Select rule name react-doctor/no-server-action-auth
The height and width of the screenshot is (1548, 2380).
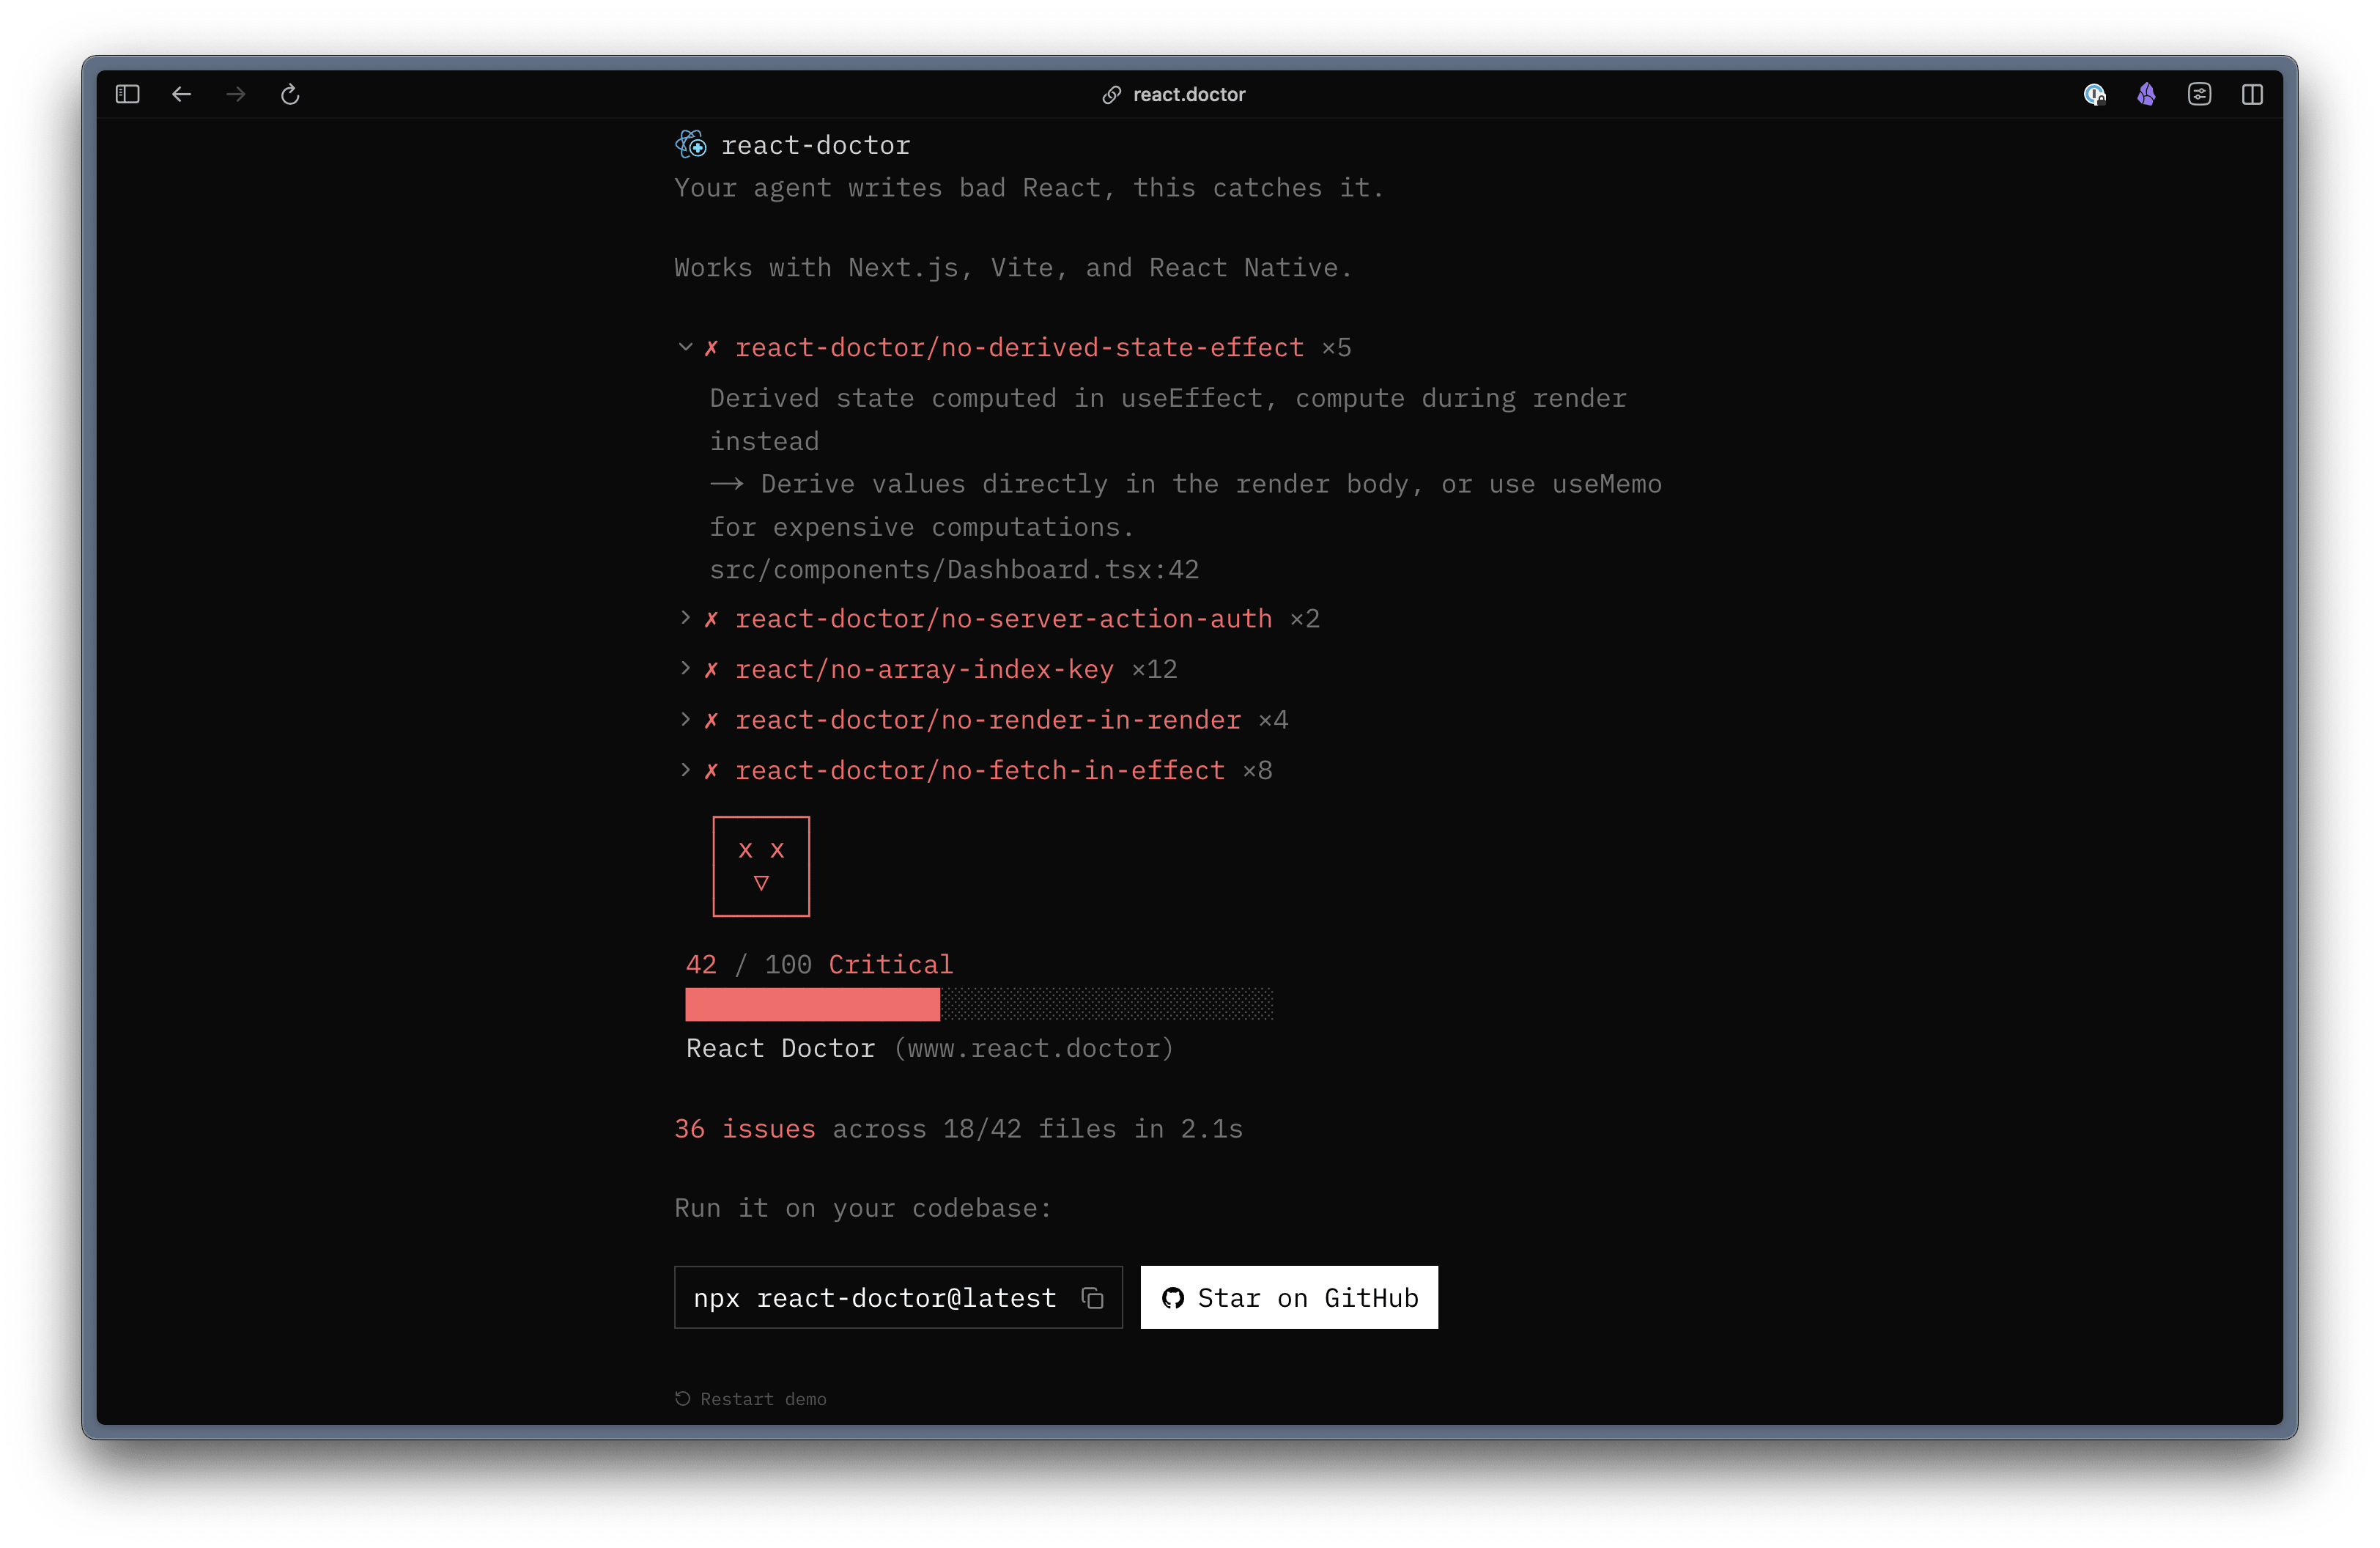point(1003,619)
